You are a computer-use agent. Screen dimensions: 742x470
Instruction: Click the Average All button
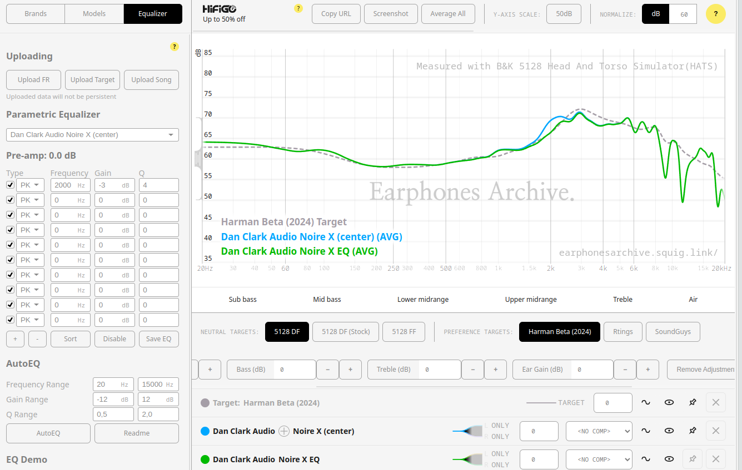[448, 14]
